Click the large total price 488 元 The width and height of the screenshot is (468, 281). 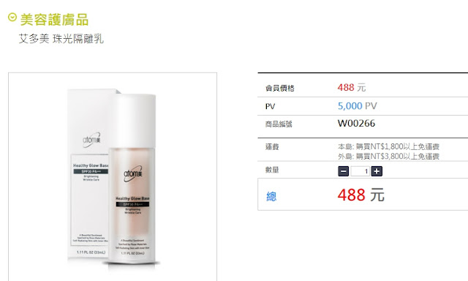coord(361,195)
